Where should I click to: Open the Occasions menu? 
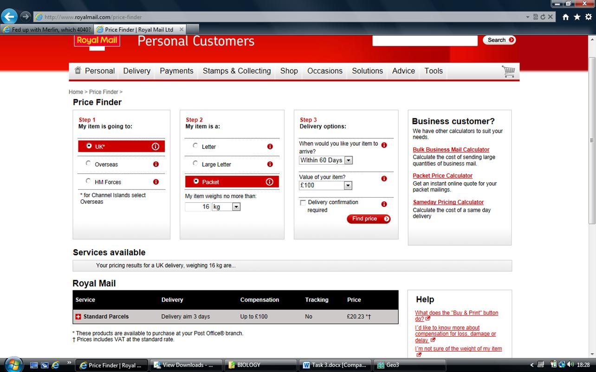pyautogui.click(x=325, y=71)
